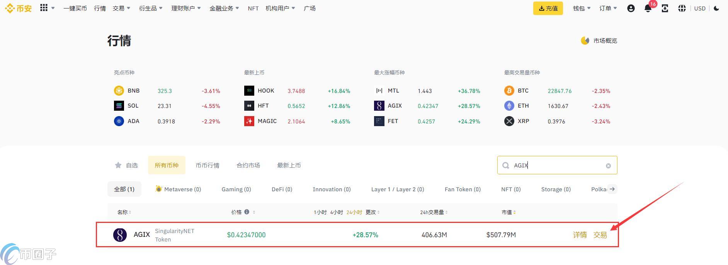Viewport: 728px width, 265px height.
Task: Click the XRP coin icon
Action: click(509, 121)
